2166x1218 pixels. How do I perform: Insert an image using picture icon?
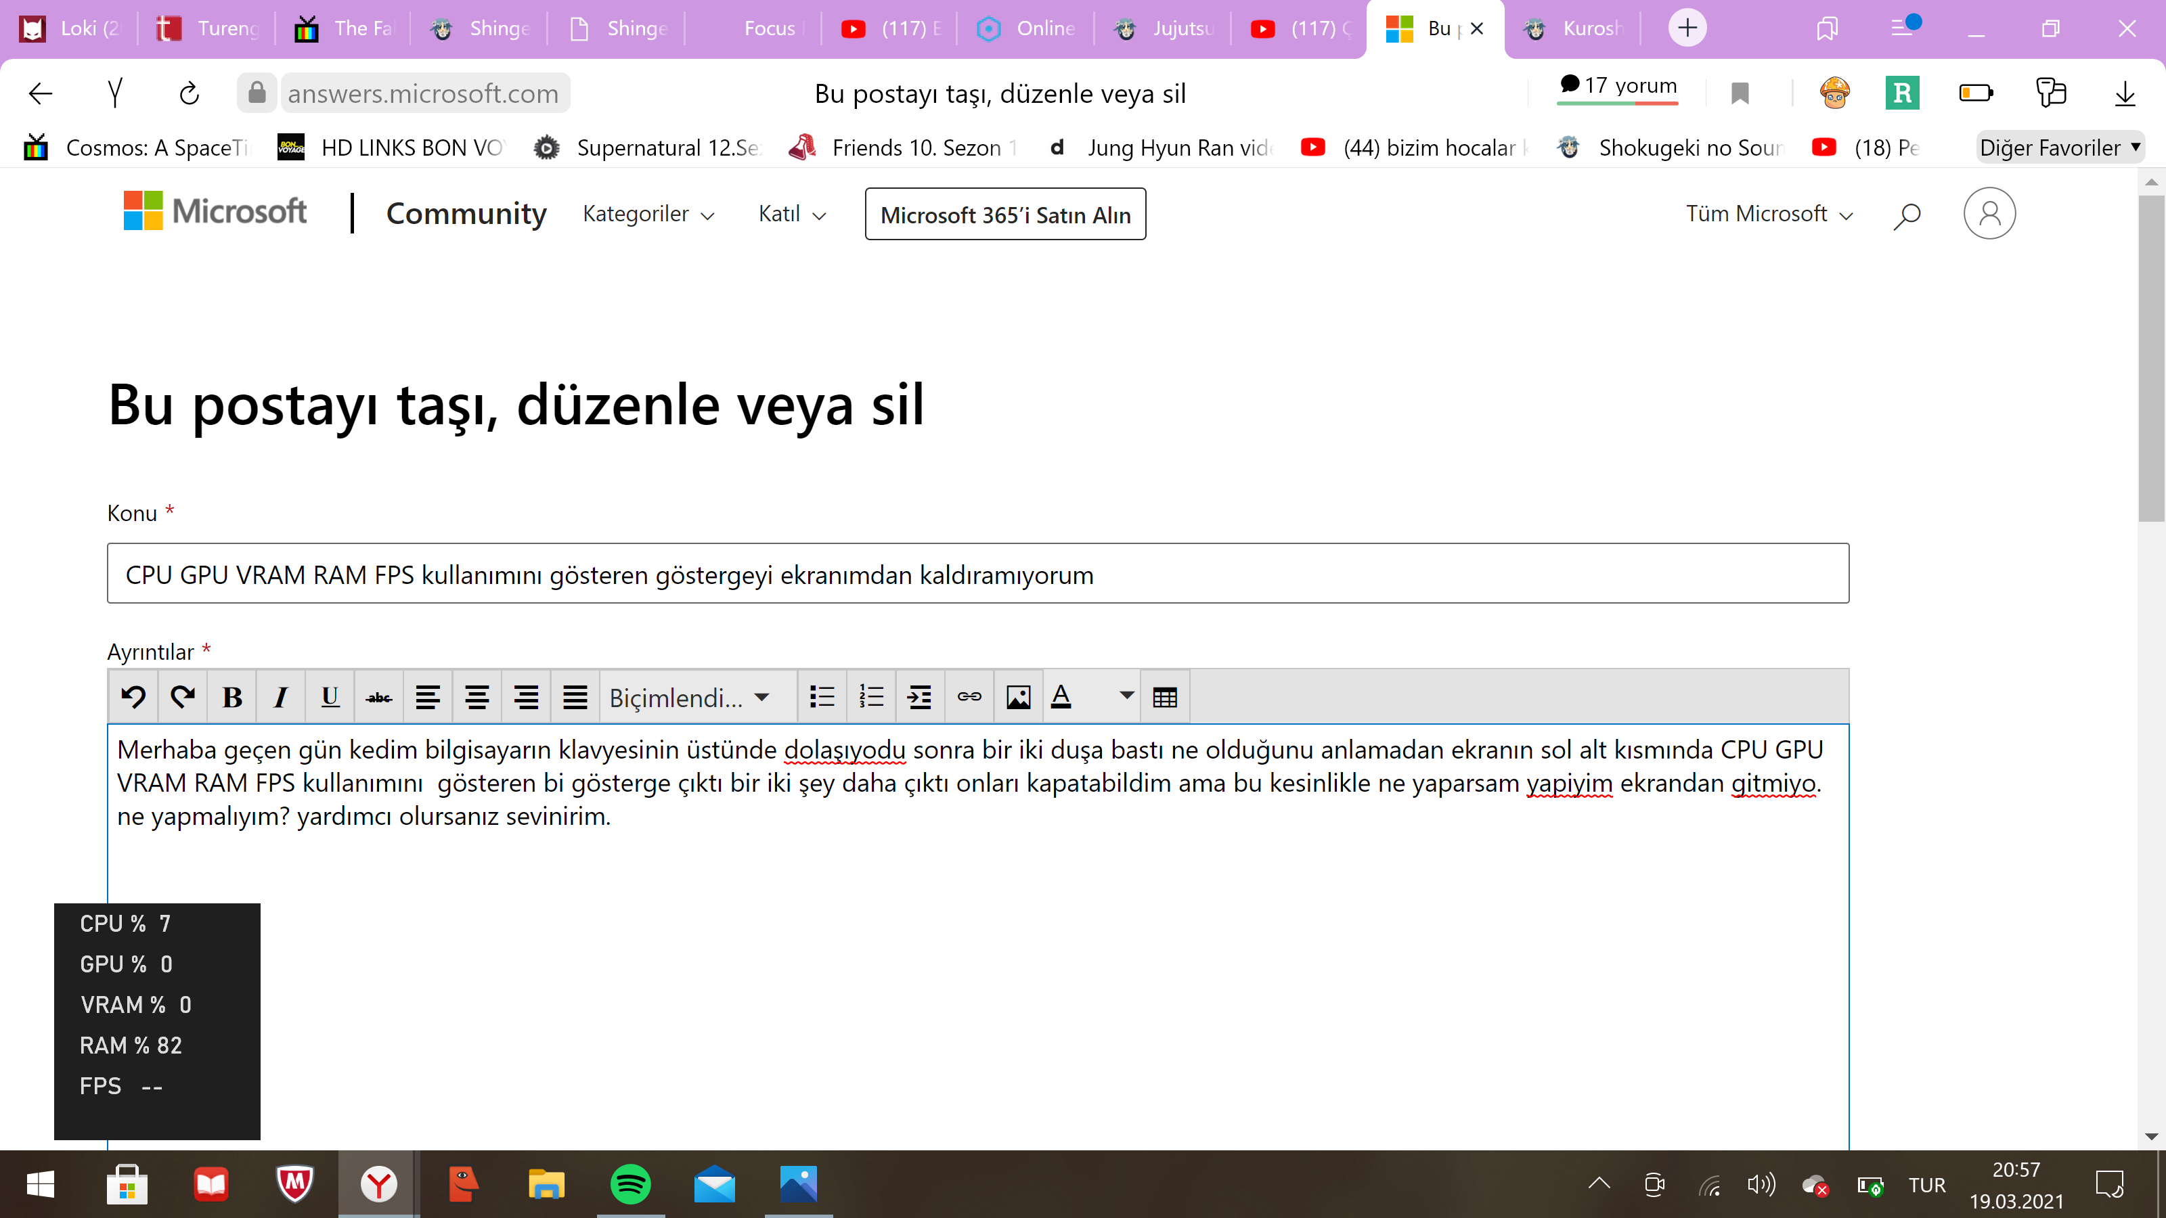point(1017,697)
